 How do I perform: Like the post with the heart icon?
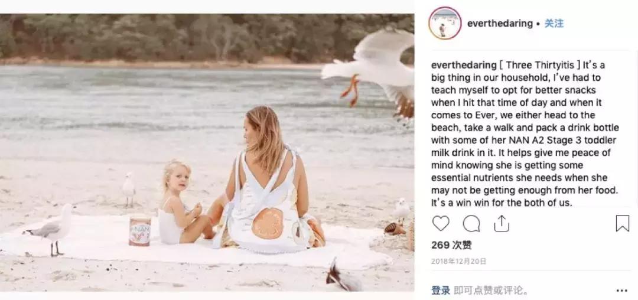coord(441,223)
